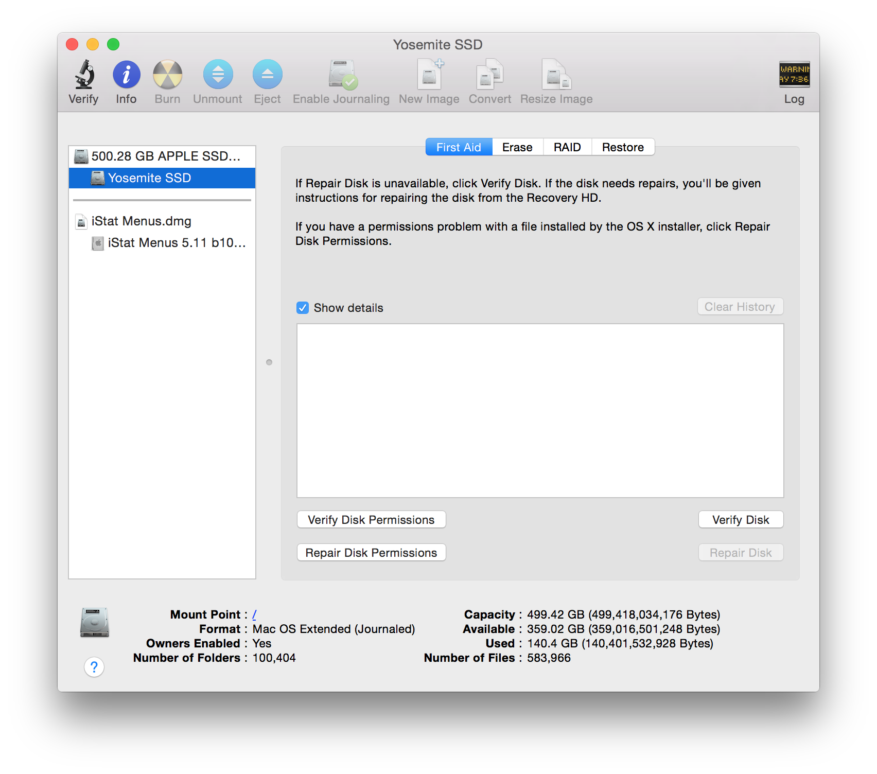Click Repair Disk Permissions button

371,553
